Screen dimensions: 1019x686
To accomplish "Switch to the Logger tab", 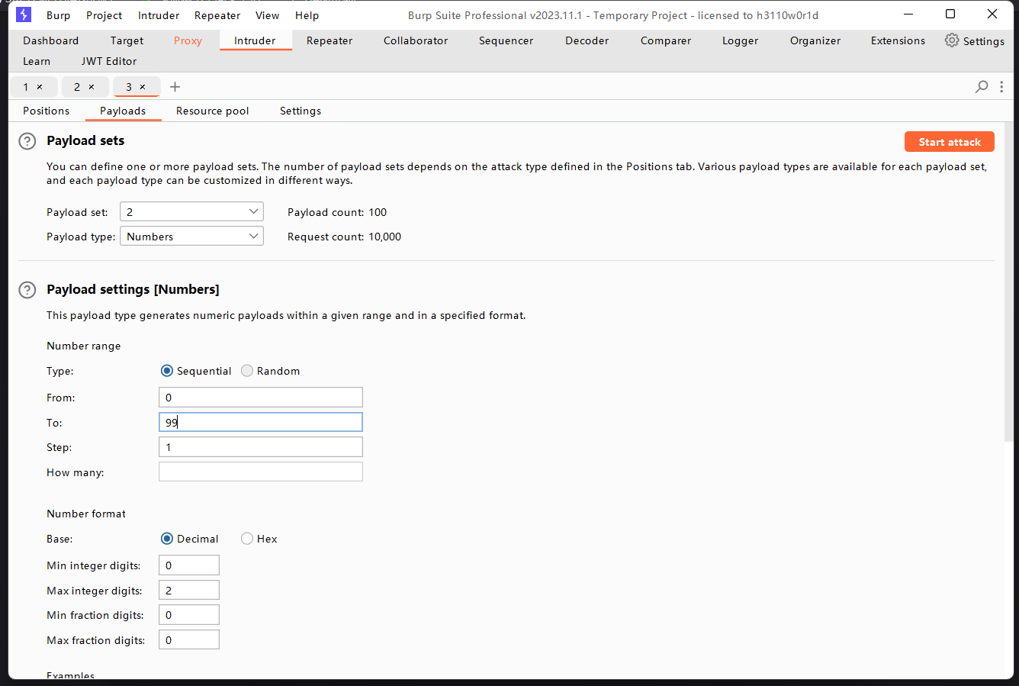I will (741, 40).
